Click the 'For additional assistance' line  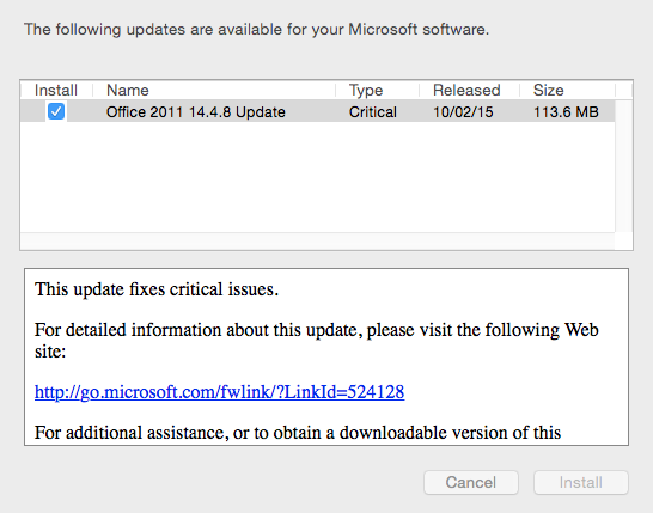pyautogui.click(x=297, y=432)
